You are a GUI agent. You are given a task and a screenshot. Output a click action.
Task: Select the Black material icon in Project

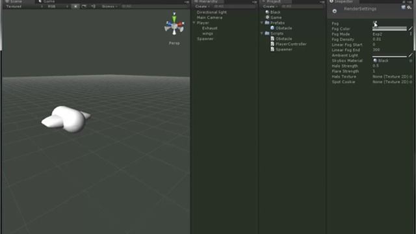[x=267, y=12]
